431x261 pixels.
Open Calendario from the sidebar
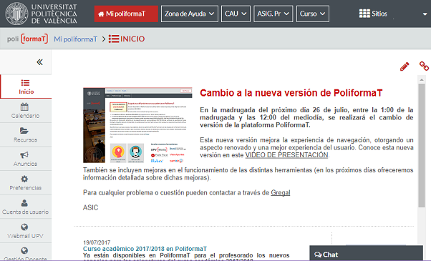26,111
